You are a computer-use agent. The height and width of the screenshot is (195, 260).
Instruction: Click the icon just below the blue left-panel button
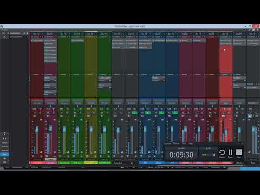pos(4,158)
